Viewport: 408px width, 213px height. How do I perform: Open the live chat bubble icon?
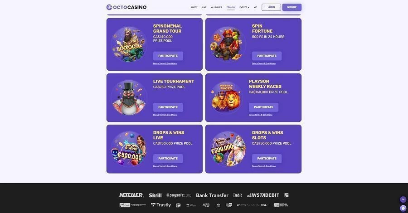pyautogui.click(x=403, y=208)
